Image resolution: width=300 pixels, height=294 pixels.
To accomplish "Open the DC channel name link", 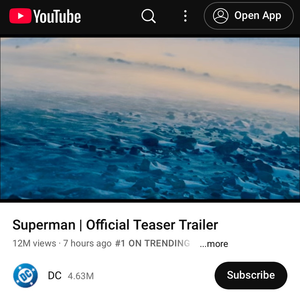I will coord(55,276).
